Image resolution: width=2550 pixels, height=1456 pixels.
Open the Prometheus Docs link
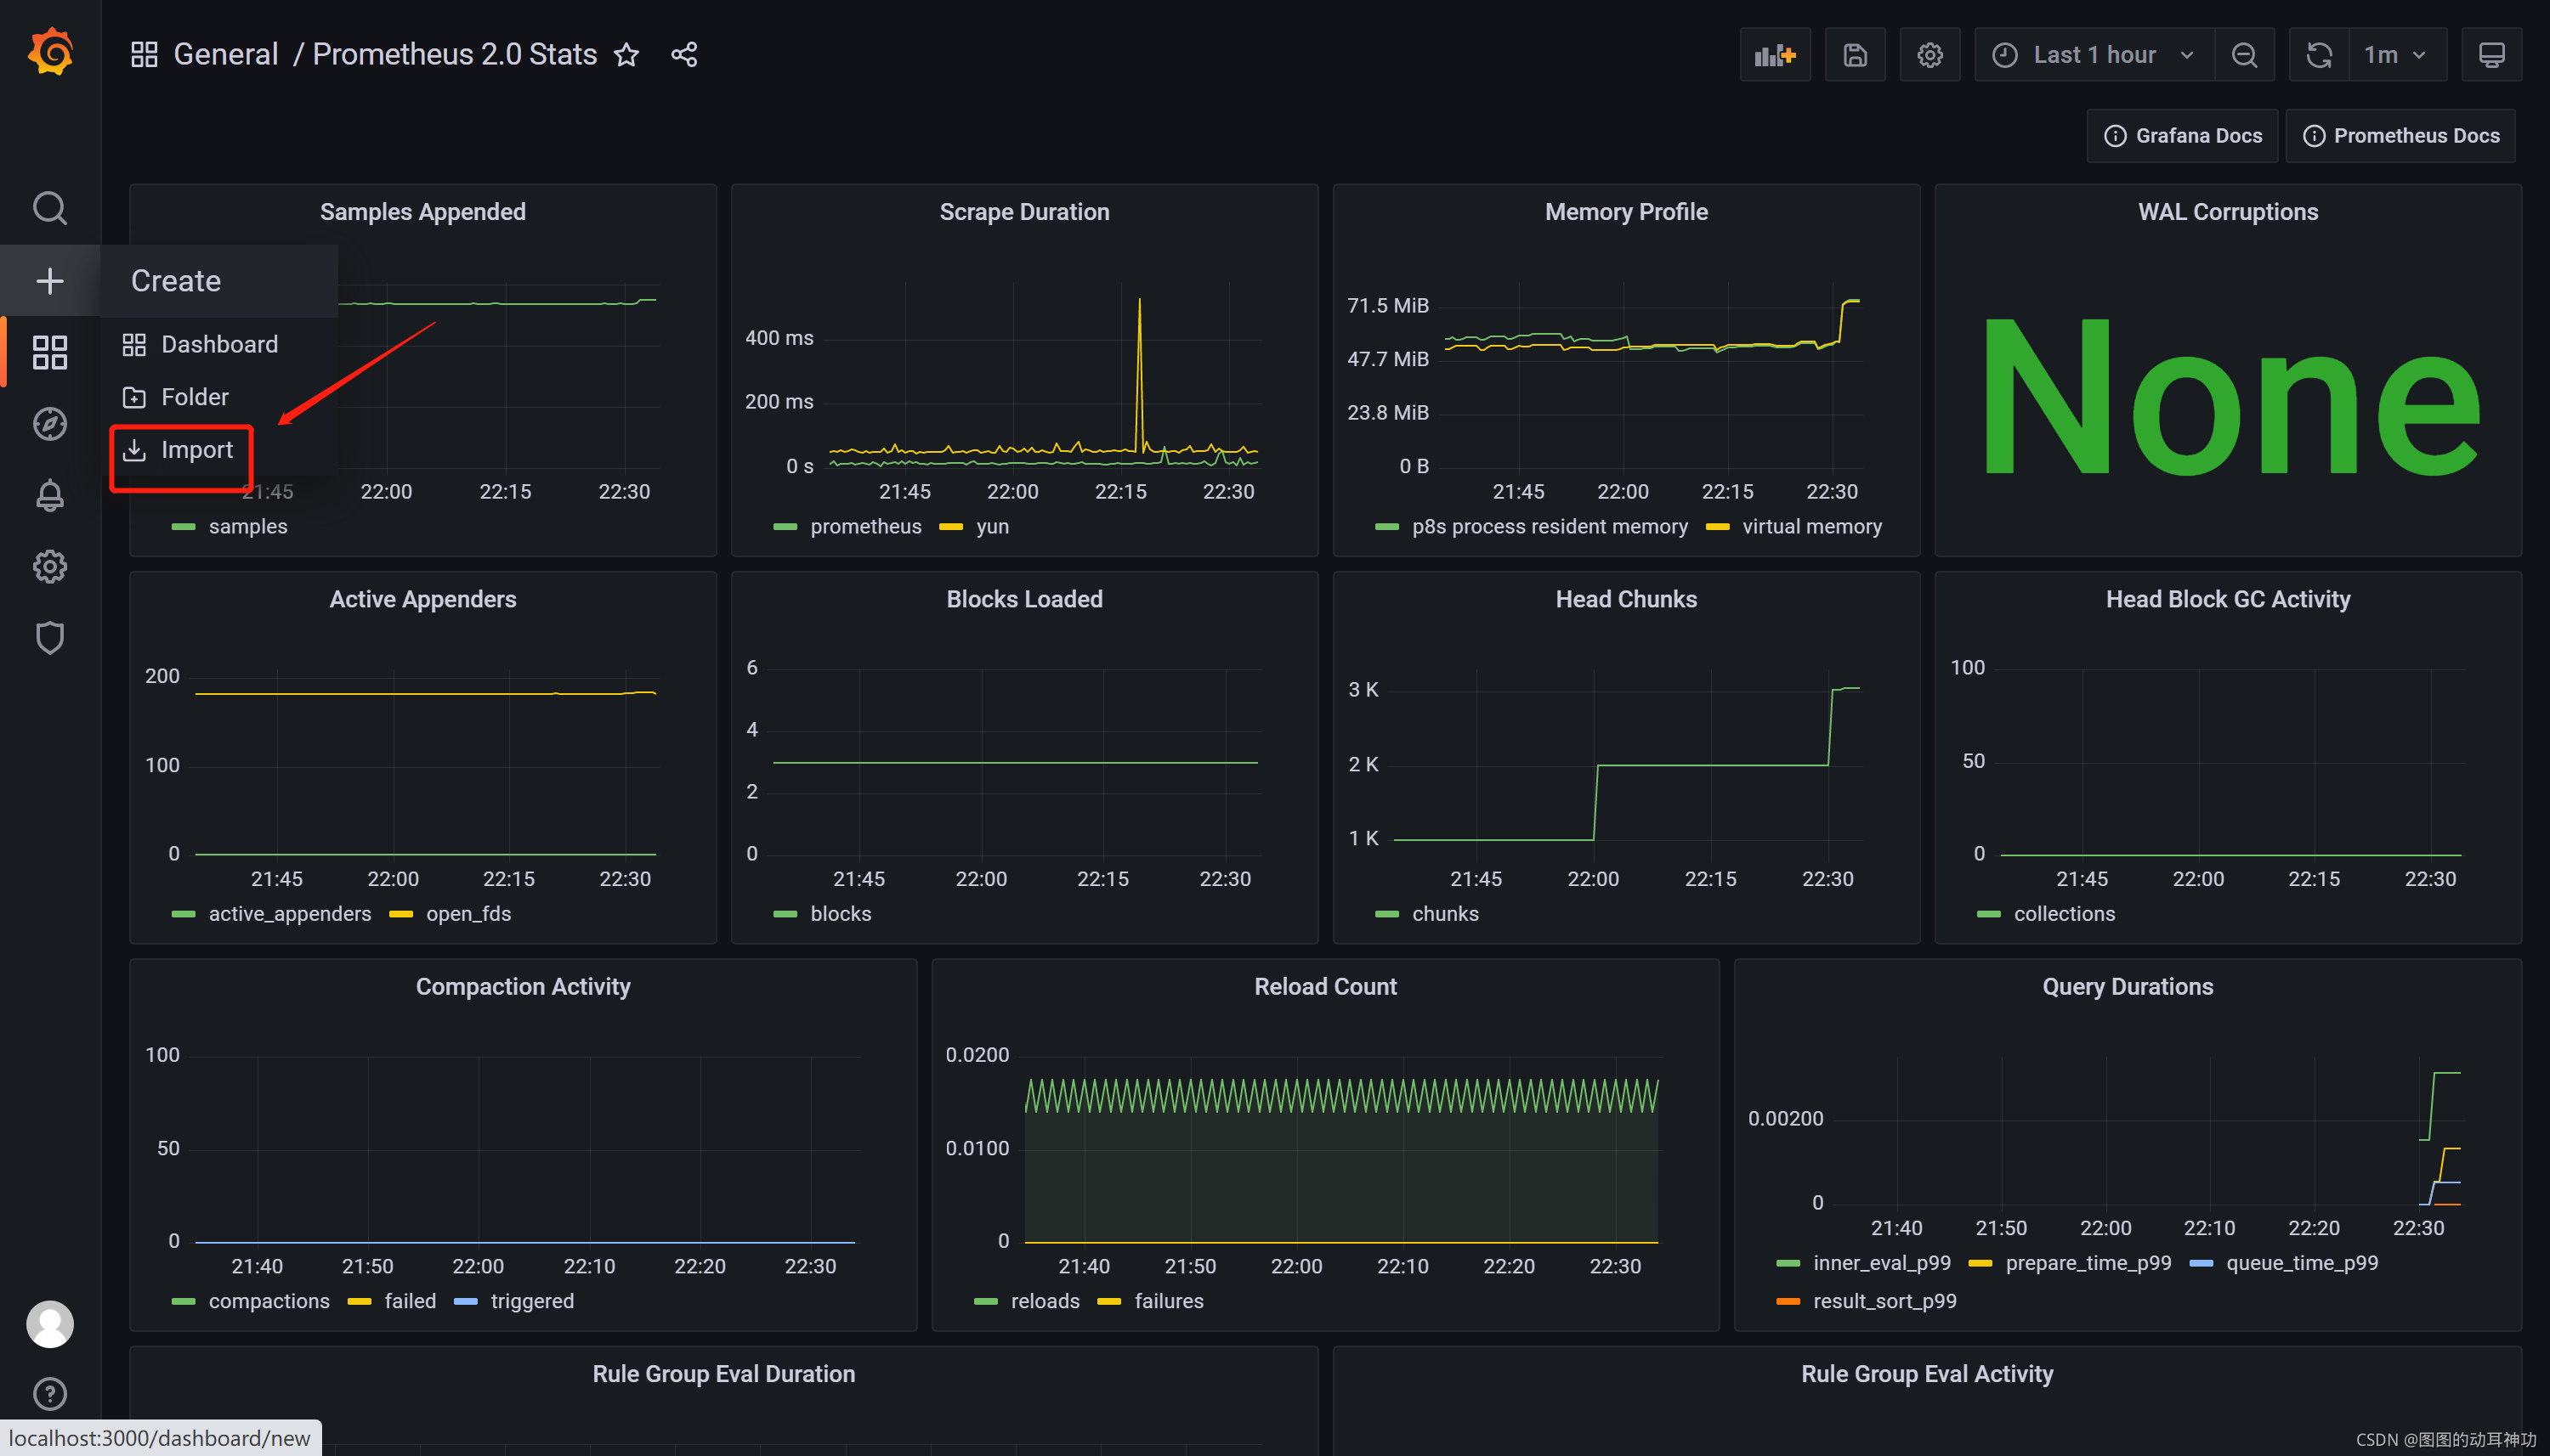(2400, 136)
